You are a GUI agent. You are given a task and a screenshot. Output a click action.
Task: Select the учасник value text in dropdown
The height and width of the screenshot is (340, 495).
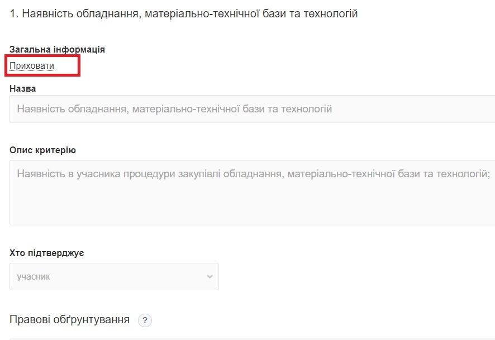tap(34, 277)
